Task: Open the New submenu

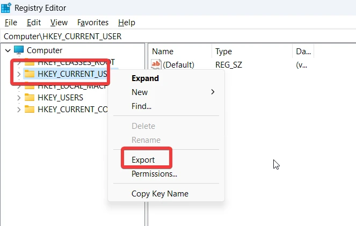Action: [166, 92]
